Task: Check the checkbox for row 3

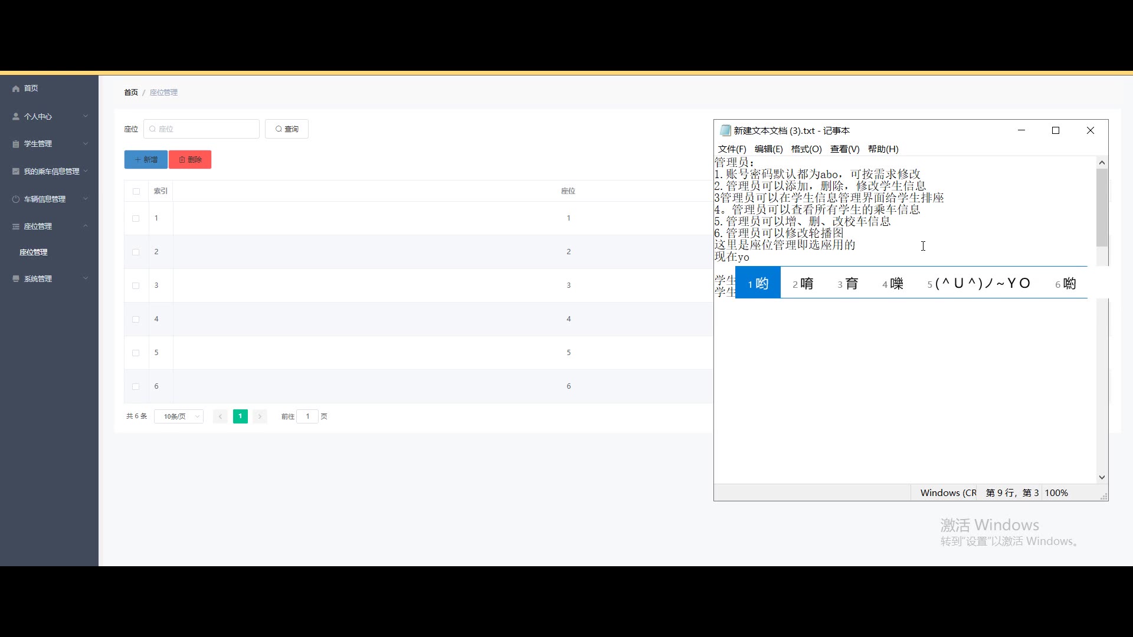Action: pyautogui.click(x=136, y=285)
